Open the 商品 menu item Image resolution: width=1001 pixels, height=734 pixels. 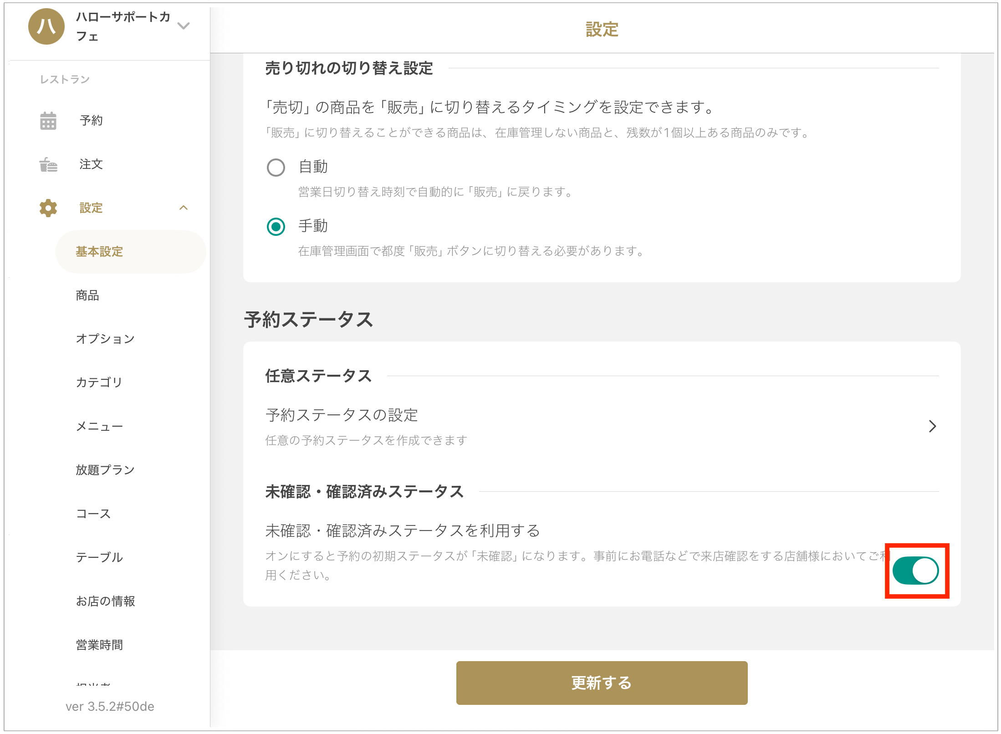[87, 296]
